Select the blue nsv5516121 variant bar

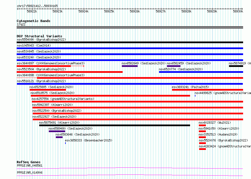130,84
